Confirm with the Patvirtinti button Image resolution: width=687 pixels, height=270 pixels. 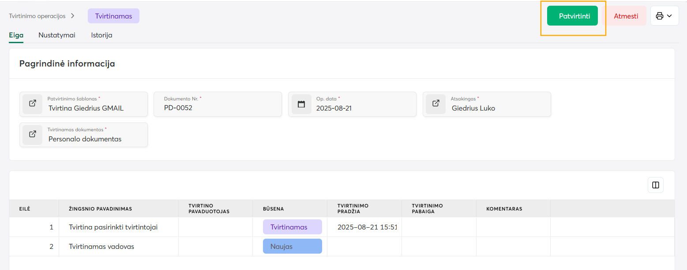coord(572,16)
